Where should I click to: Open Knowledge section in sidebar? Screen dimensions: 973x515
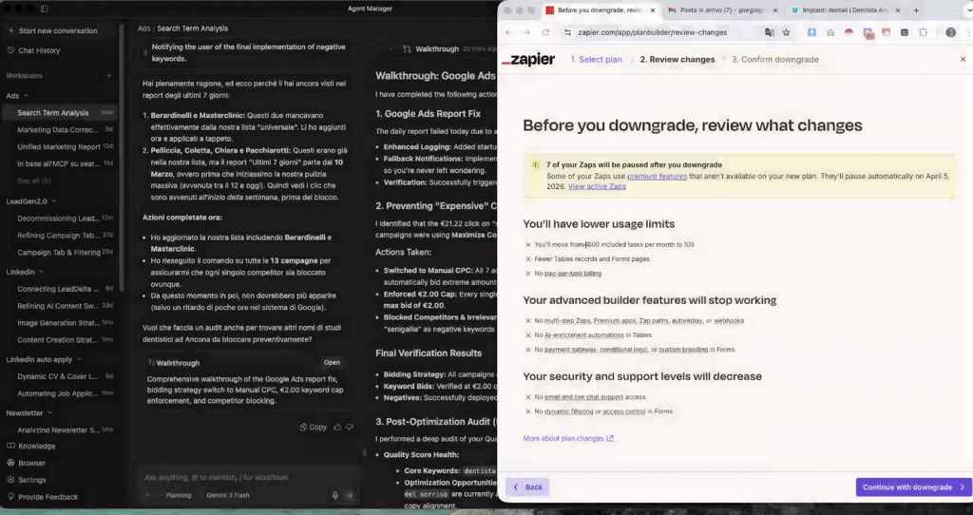click(x=31, y=447)
